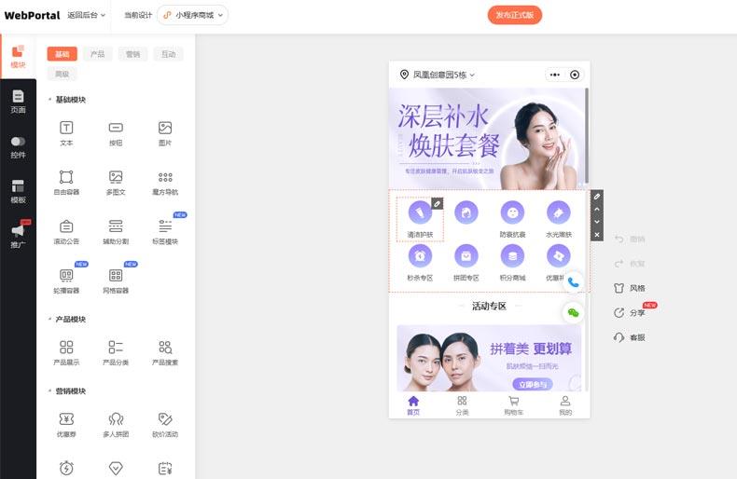This screenshot has width=737, height=479.
Task: Select the 图片 image module
Action: coord(165,132)
